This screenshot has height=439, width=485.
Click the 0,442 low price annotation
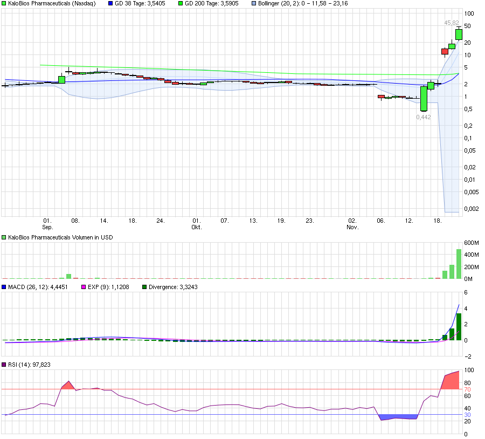[x=423, y=116]
